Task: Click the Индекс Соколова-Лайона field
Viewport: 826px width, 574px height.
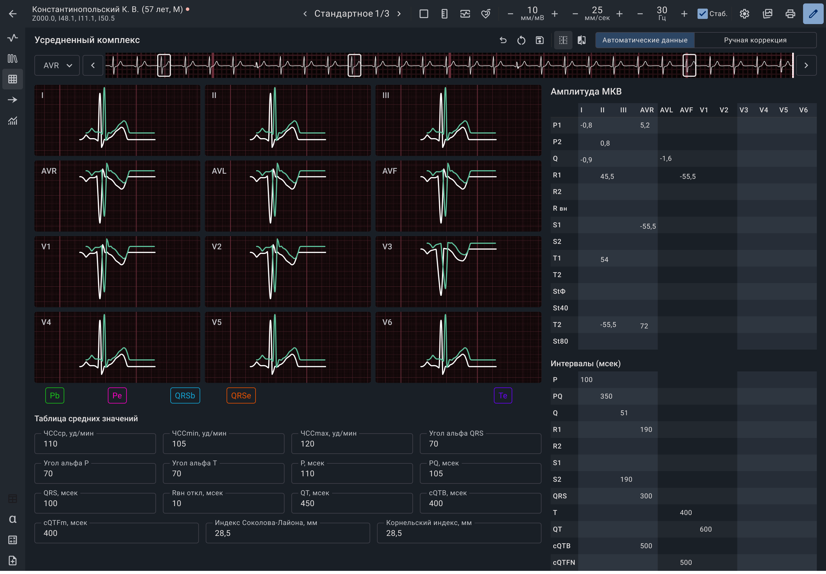Action: click(287, 533)
